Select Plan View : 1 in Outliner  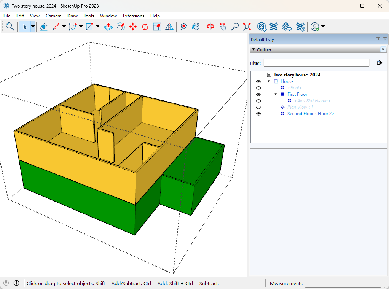pos(300,107)
